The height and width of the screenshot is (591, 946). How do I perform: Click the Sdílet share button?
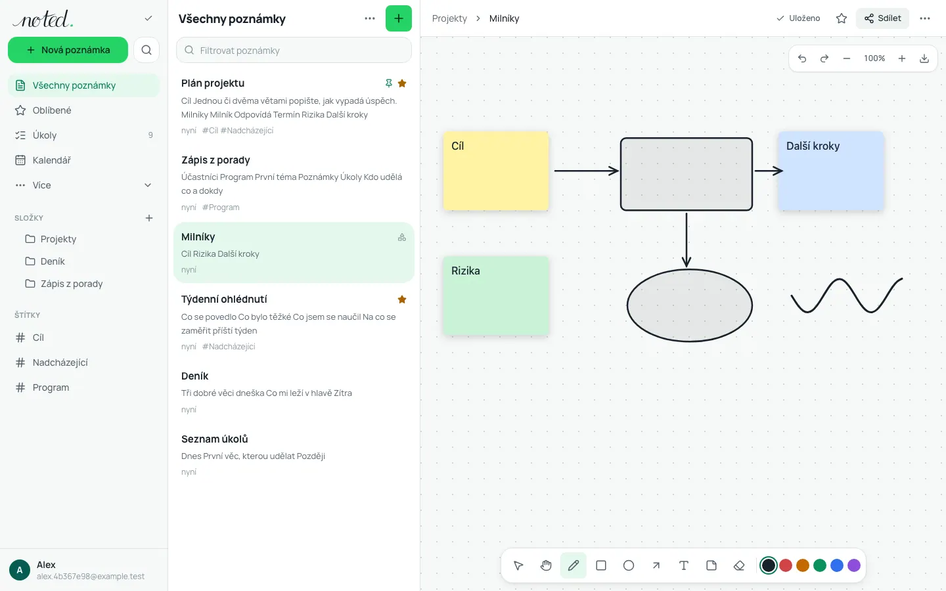(882, 18)
